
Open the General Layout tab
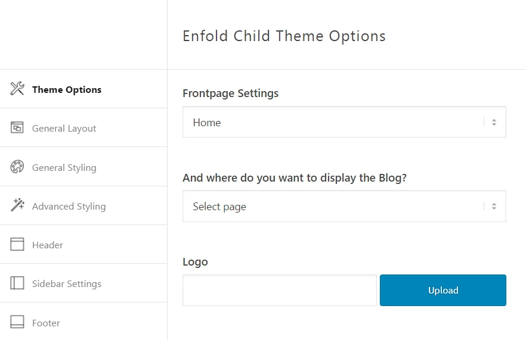pos(64,128)
